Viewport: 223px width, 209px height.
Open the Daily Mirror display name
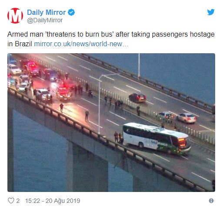(x=46, y=12)
